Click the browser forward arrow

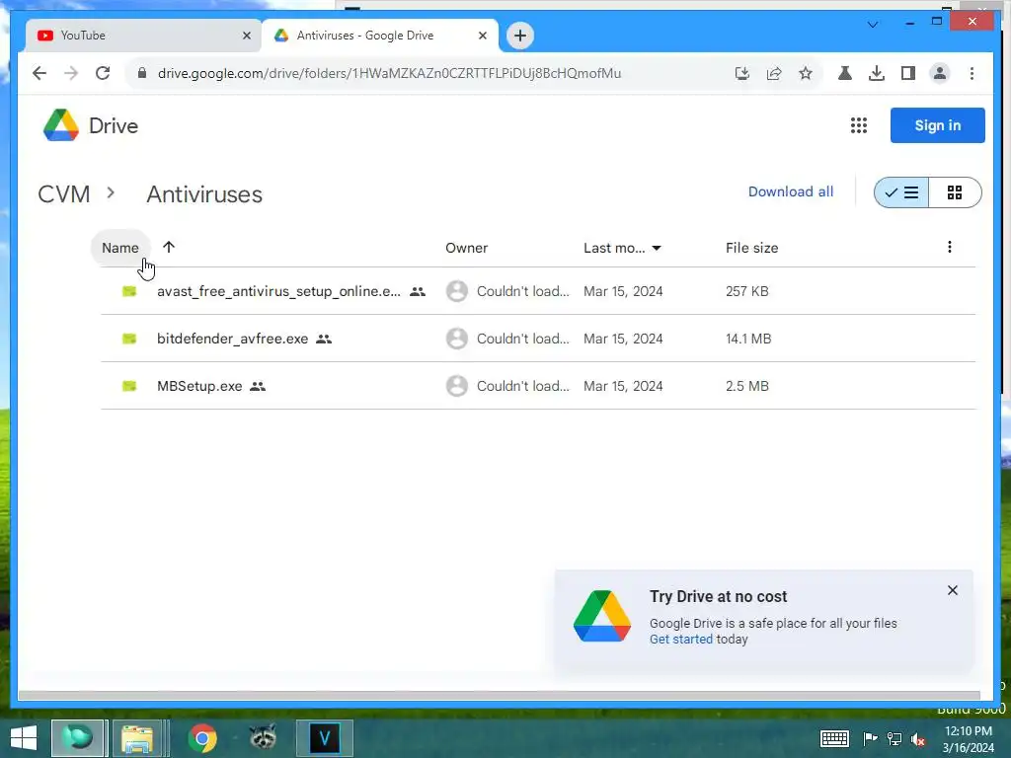71,73
